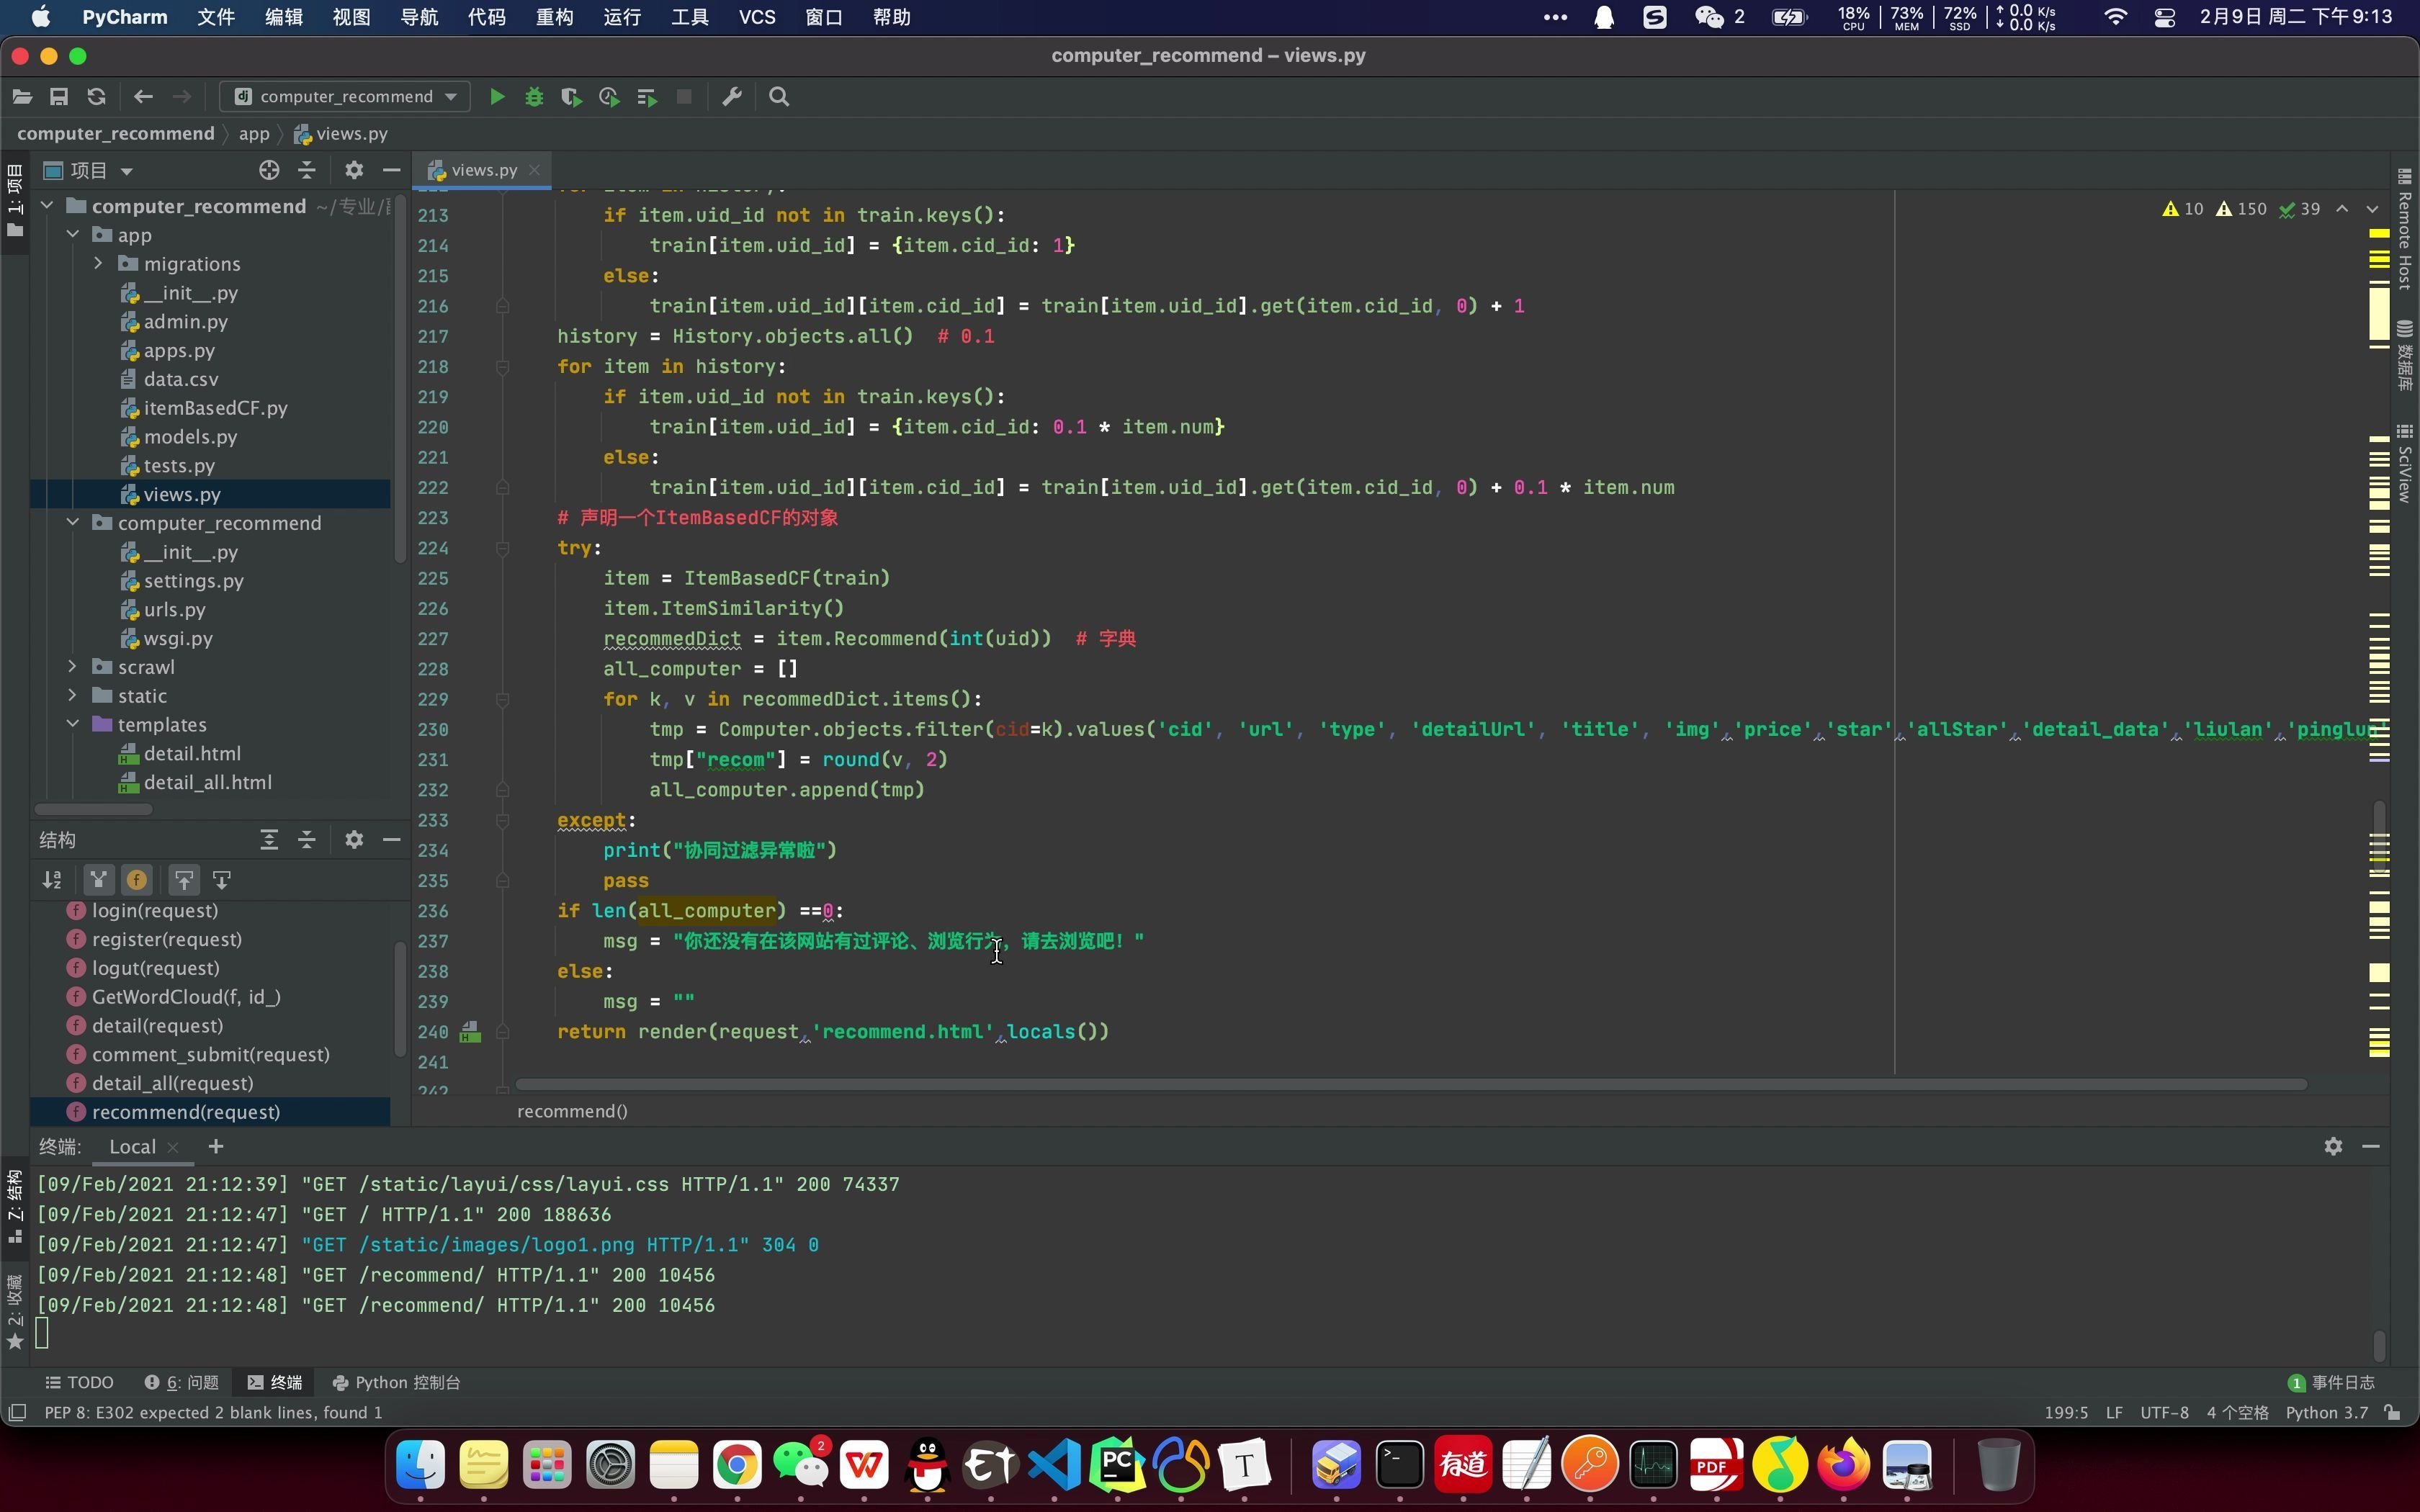
Task: Switch to the Python 控制台 tool tab
Action: point(397,1382)
